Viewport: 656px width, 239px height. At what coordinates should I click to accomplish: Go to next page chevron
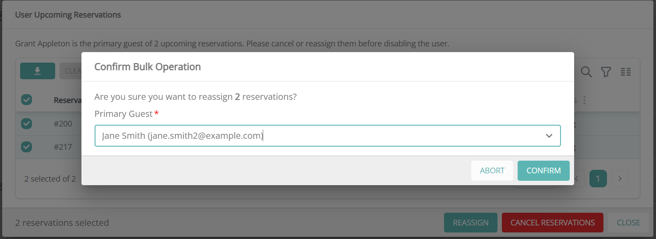620,178
